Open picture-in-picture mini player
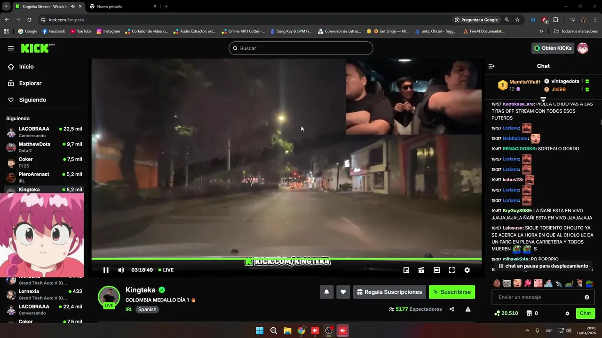The width and height of the screenshot is (602, 338). [406, 270]
